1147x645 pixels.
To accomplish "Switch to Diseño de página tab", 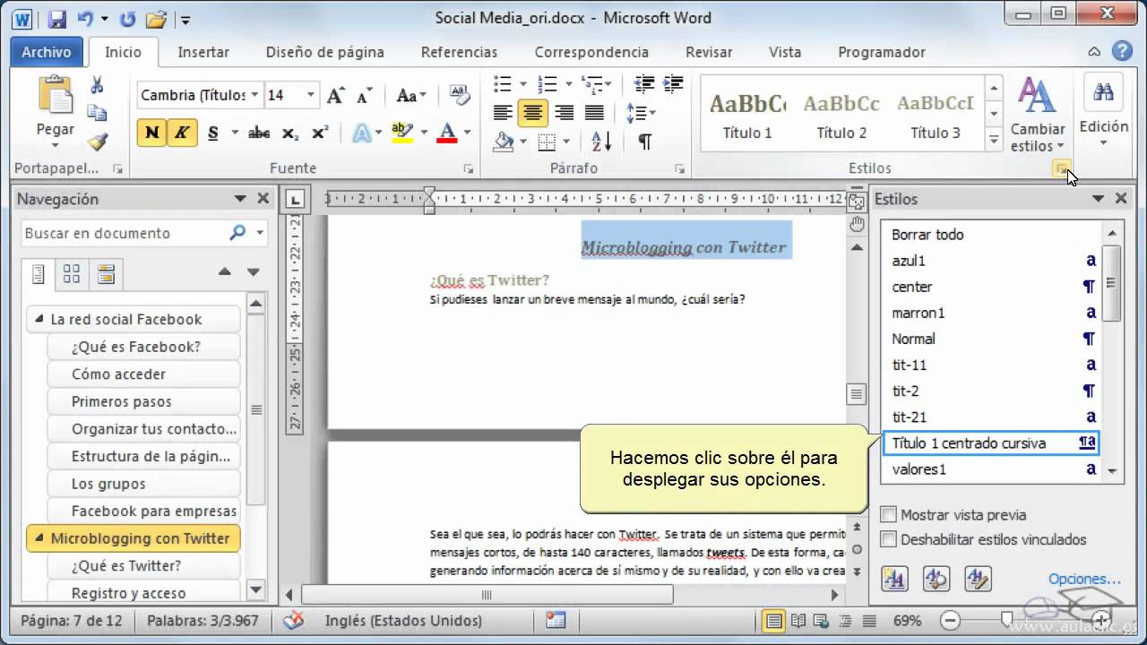I will pyautogui.click(x=324, y=52).
